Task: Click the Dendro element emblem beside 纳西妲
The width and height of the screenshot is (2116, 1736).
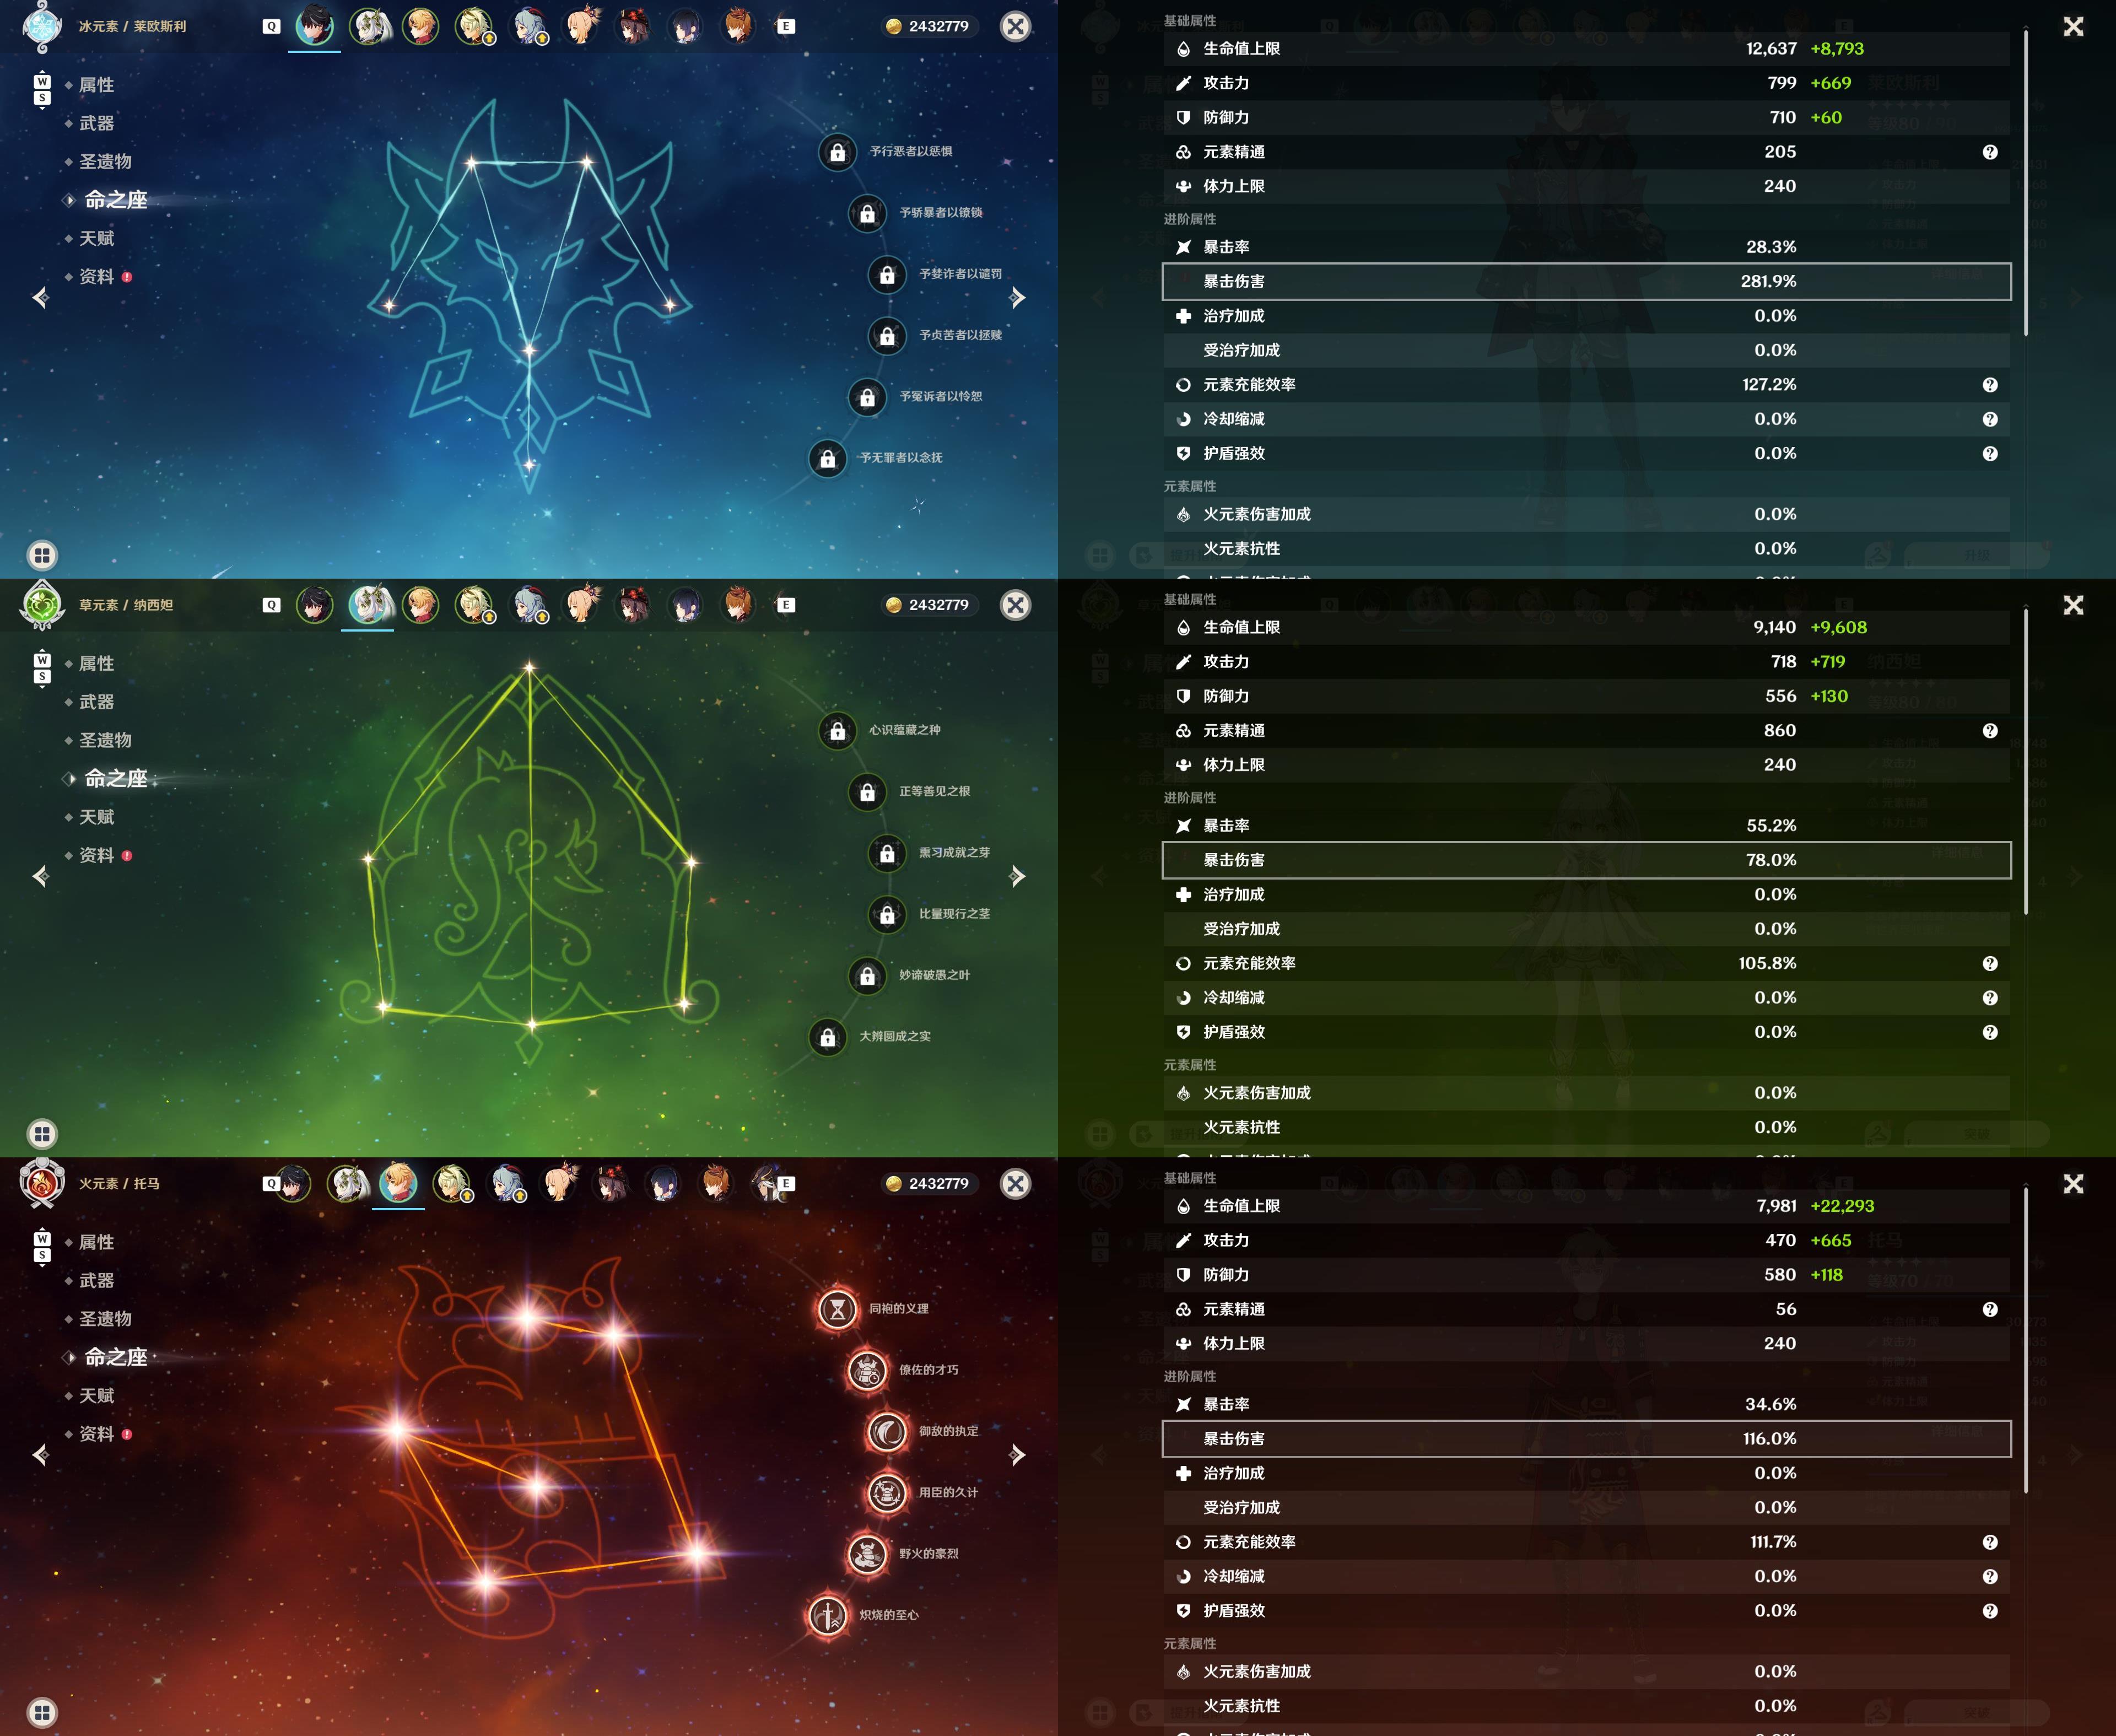Action: tap(42, 604)
